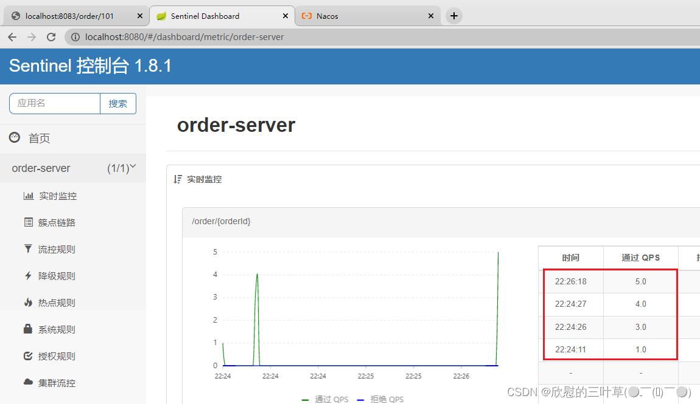Click the 集群流控 cloud icon
700x404 pixels.
(x=28, y=382)
